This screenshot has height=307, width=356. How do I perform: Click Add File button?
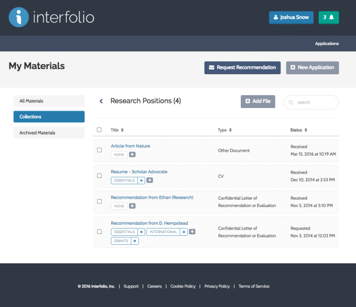pos(258,101)
